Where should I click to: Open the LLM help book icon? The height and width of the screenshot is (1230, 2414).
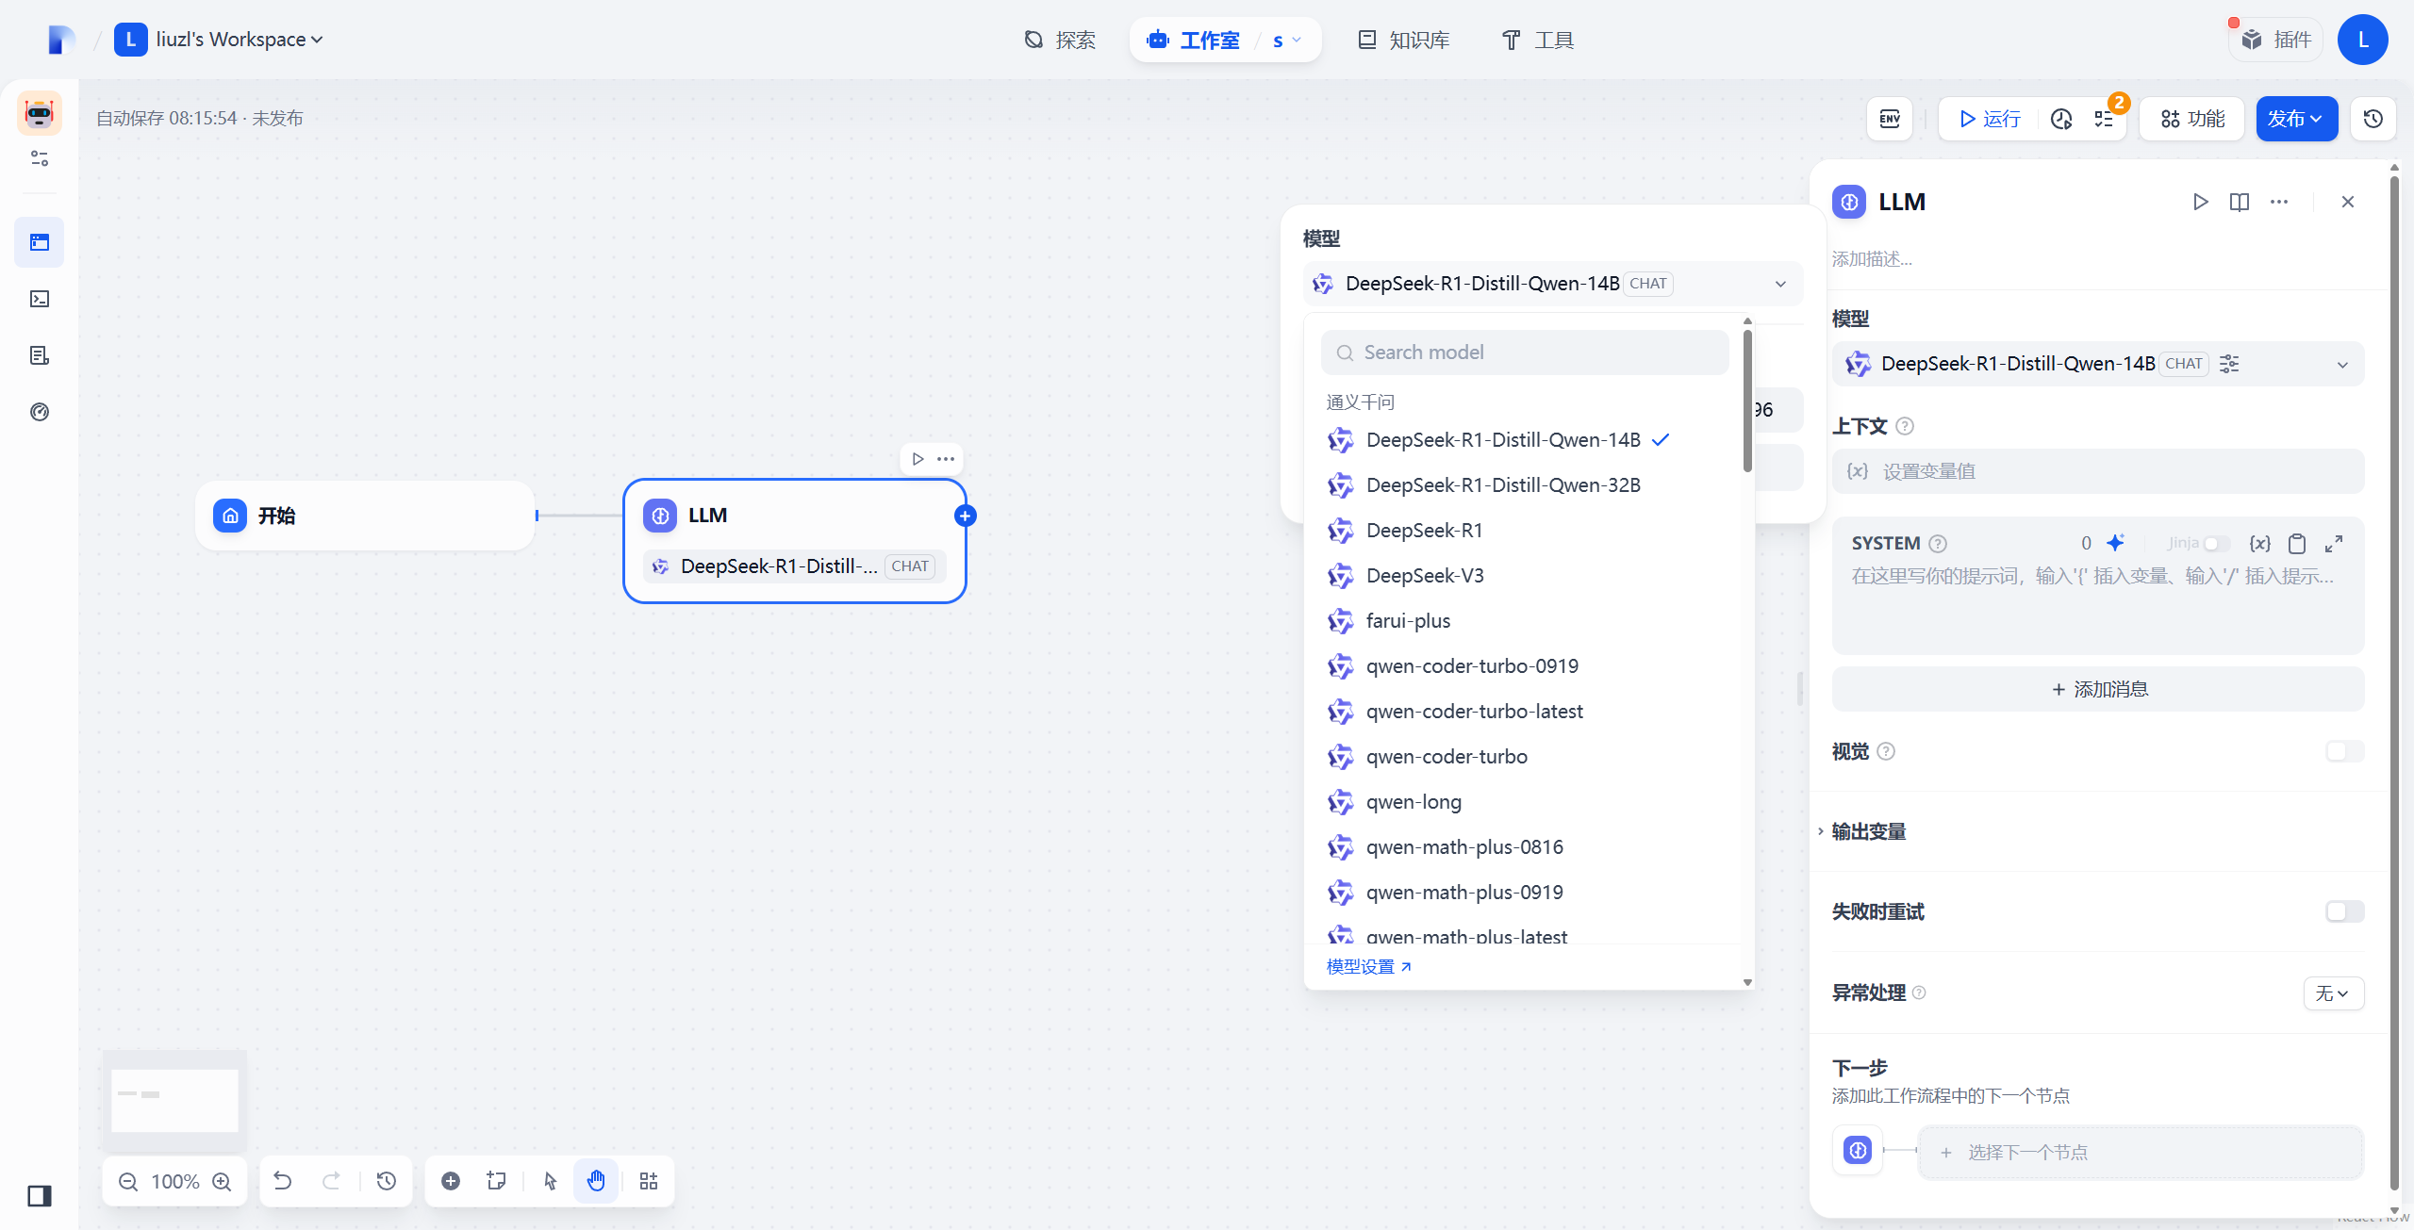(x=2240, y=202)
